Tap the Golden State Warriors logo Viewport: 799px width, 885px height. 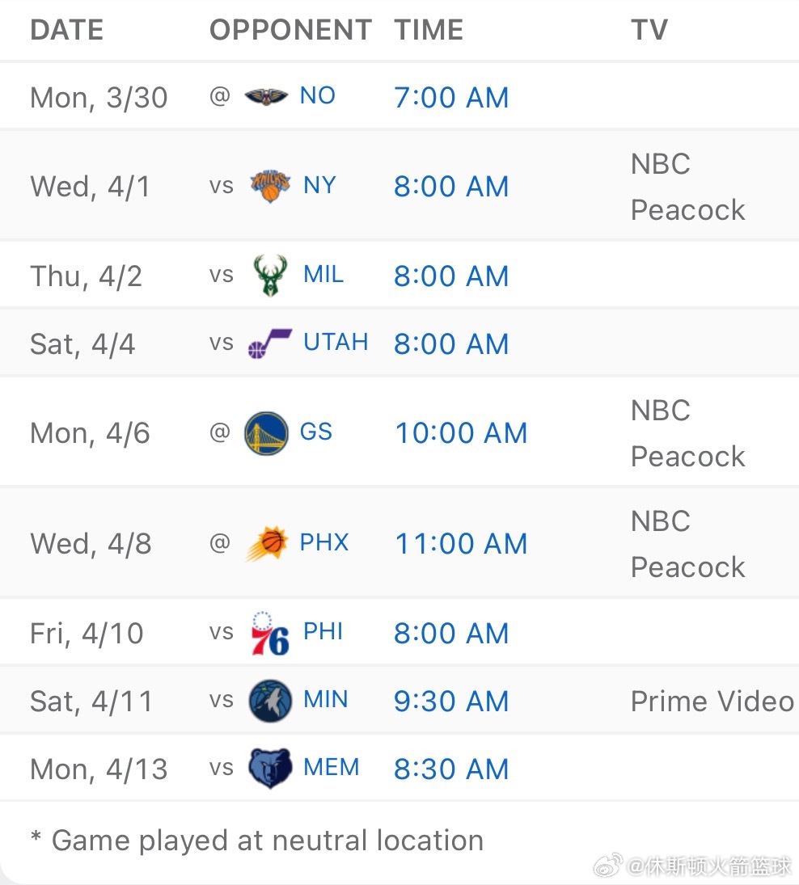pyautogui.click(x=267, y=433)
